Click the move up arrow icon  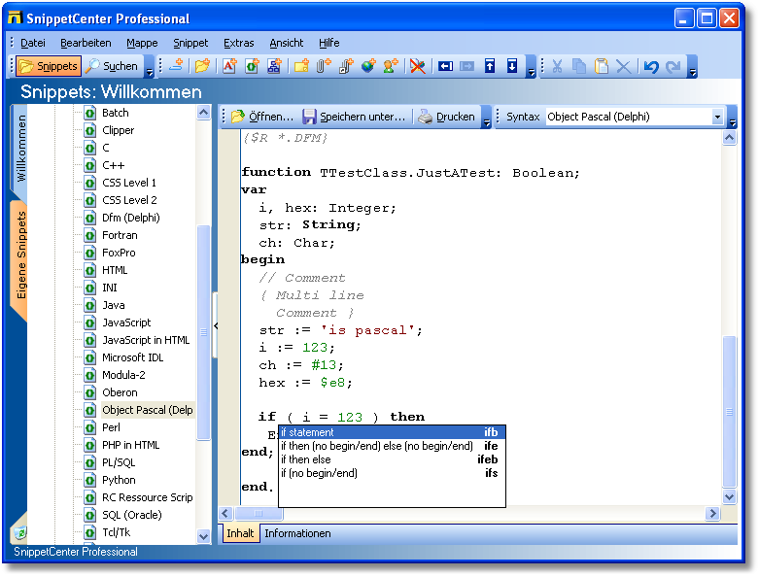pos(490,66)
